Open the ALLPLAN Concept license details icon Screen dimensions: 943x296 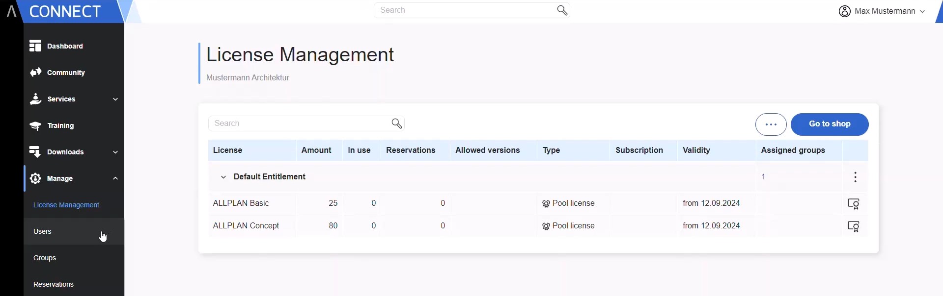coord(854,226)
